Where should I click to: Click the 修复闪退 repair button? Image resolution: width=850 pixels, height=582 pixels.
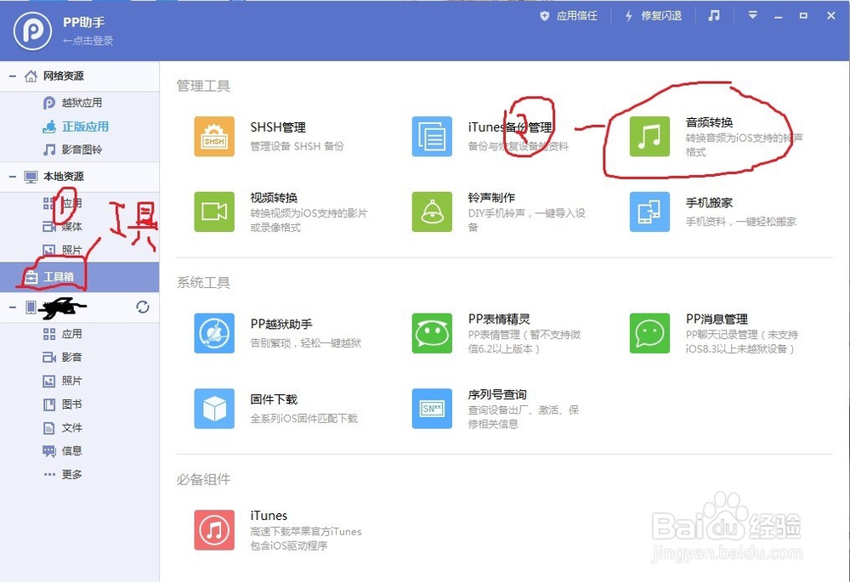click(x=653, y=14)
